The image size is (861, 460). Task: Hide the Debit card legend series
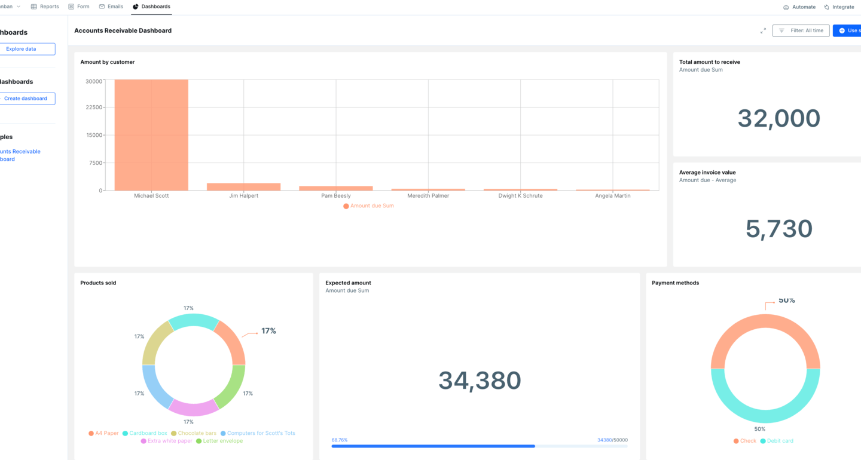click(776, 441)
